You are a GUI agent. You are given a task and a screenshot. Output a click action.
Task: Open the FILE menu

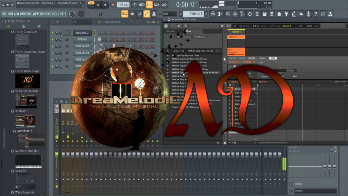[4, 14]
